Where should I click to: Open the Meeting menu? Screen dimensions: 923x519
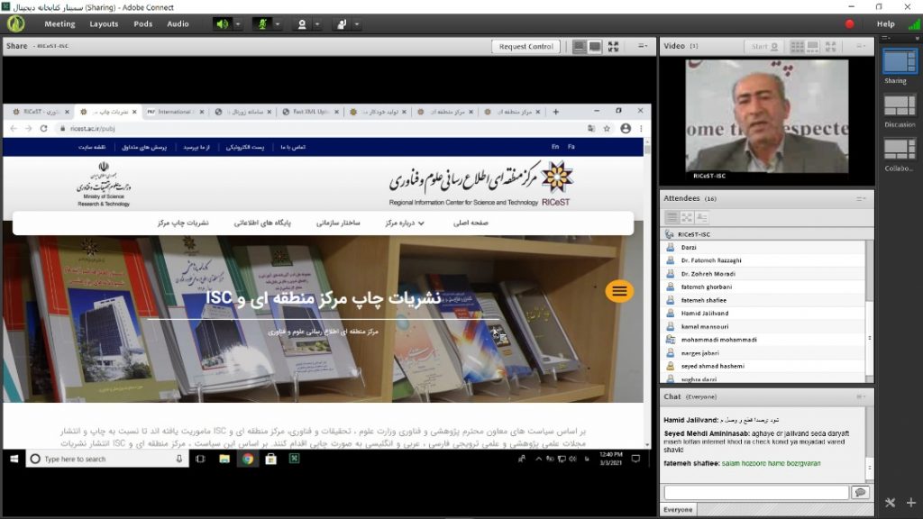click(x=59, y=24)
